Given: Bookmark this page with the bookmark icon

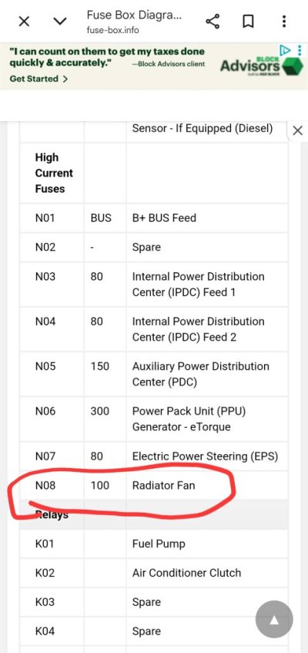Looking at the screenshot, I should coord(248,22).
